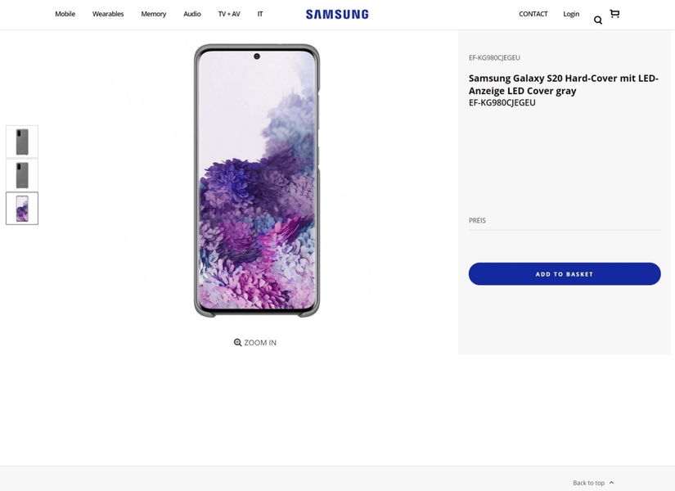Click the Galaxy S20 Hard-Cover product title
The width and height of the screenshot is (675, 491).
[563, 84]
